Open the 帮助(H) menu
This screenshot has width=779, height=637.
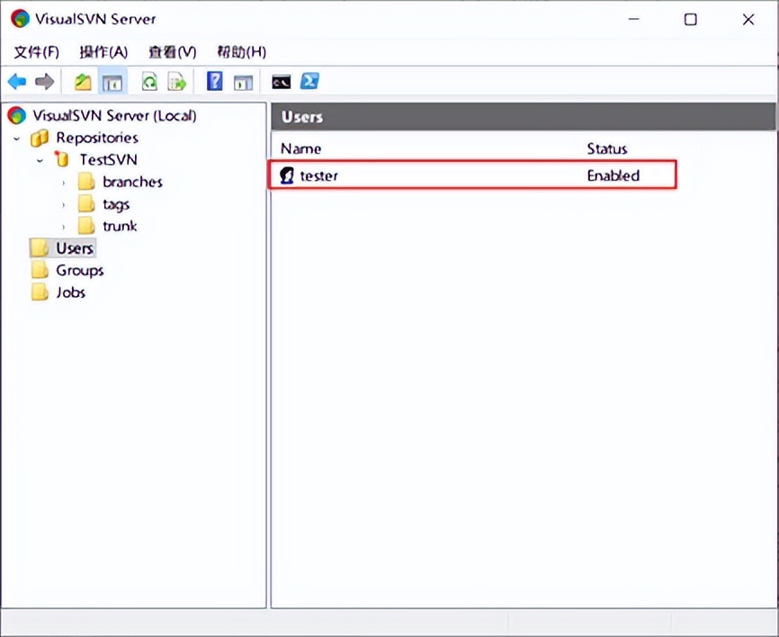[x=241, y=51]
